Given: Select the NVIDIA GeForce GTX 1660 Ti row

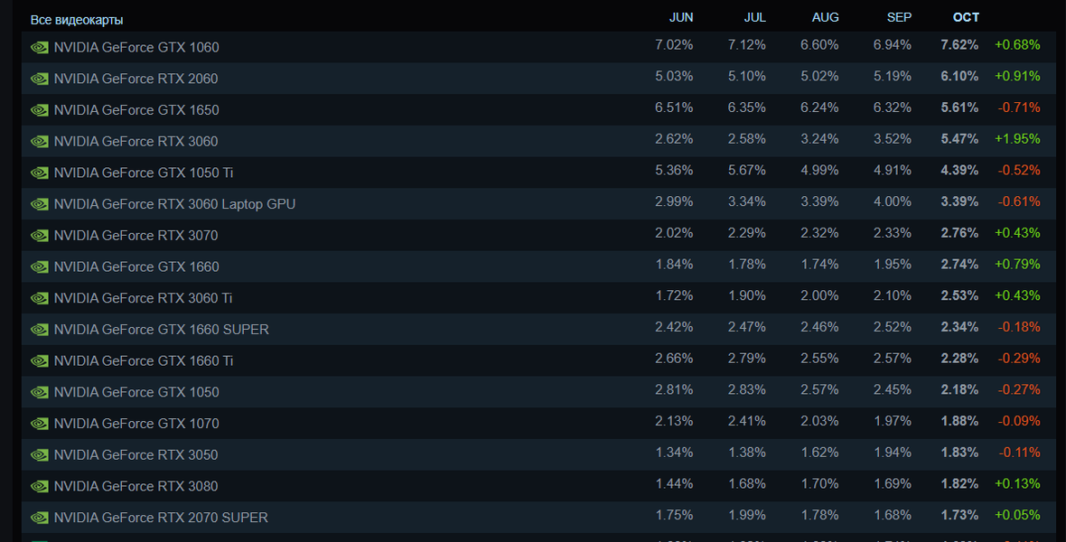Looking at the screenshot, I should (143, 360).
